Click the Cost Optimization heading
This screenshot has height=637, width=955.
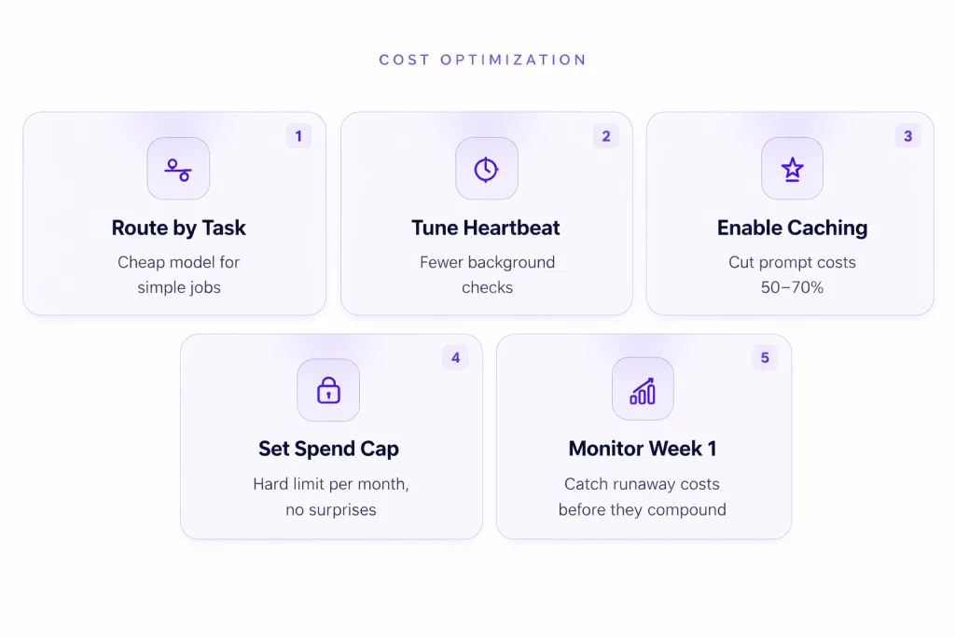(x=482, y=60)
